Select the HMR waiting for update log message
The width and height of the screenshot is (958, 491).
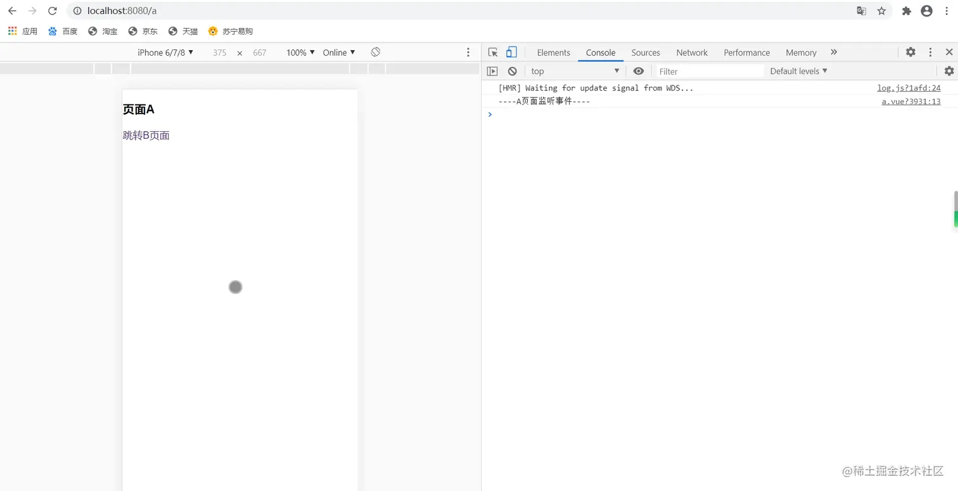[x=596, y=88]
